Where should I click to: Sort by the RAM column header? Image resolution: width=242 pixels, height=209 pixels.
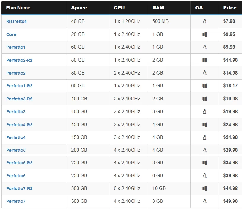pos(158,8)
